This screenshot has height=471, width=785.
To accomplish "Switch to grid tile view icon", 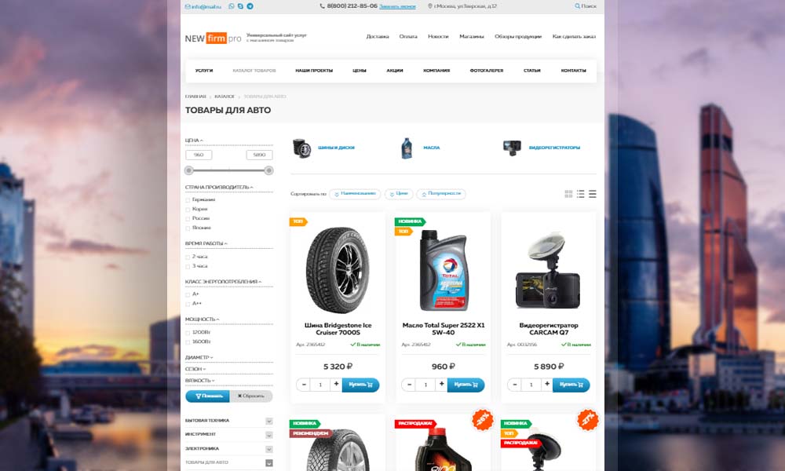I will pyautogui.click(x=568, y=194).
